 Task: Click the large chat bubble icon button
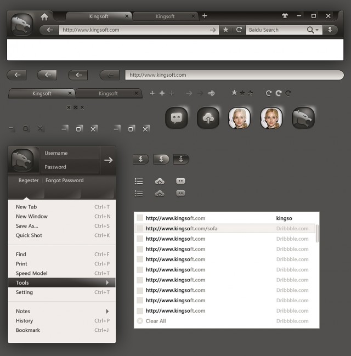177,118
